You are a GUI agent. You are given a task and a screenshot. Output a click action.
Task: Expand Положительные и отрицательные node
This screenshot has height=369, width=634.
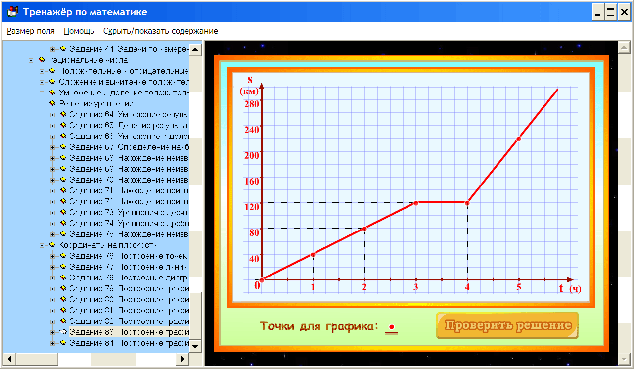click(x=42, y=71)
